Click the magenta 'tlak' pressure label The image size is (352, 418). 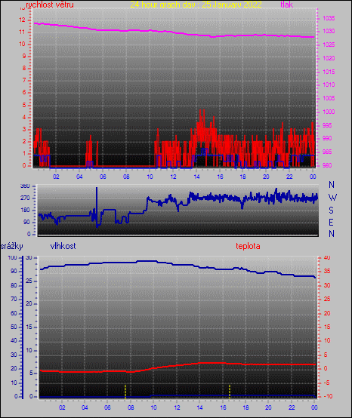tap(286, 5)
